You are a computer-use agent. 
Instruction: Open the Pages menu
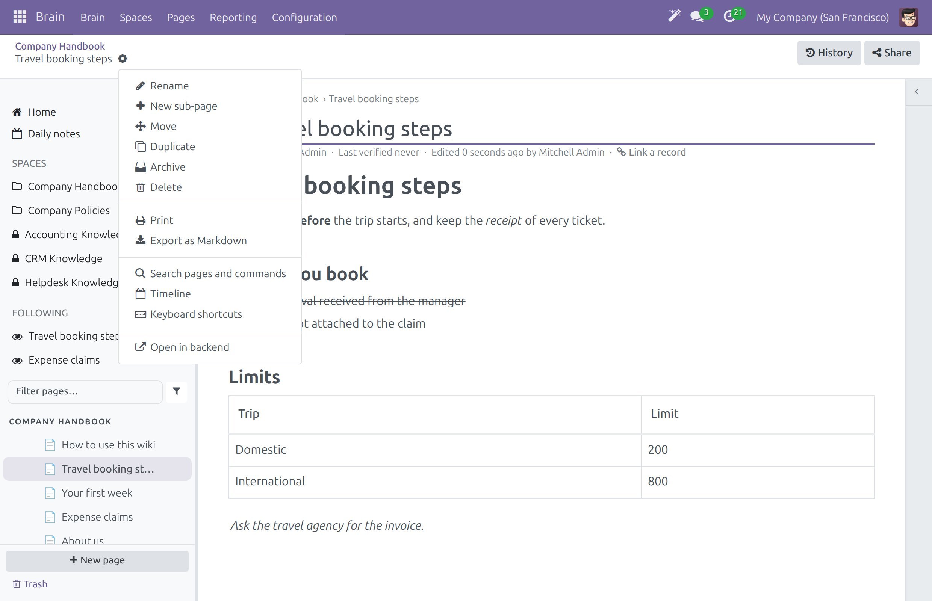tap(181, 17)
